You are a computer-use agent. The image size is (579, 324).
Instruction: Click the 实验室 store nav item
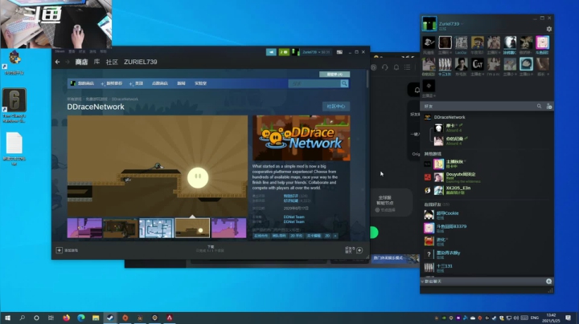[x=200, y=83]
